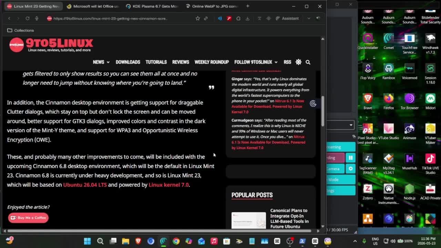Viewport: 441px width, 248px height.
Task: Click the microphone icon beside address bar
Action: click(x=37, y=18)
